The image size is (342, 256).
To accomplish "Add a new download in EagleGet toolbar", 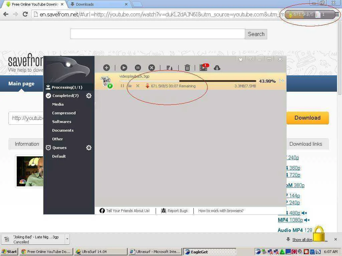I will pos(107,68).
